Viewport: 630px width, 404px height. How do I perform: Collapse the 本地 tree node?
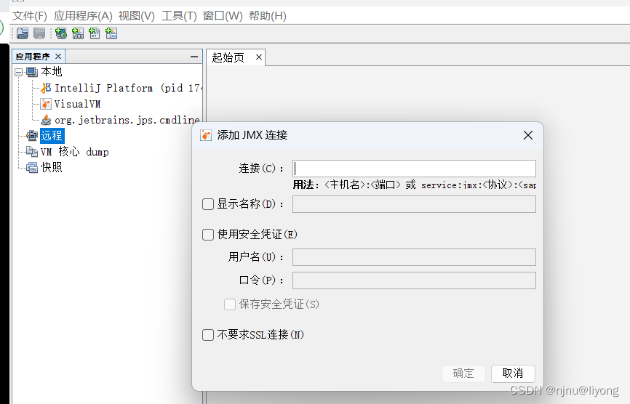18,72
